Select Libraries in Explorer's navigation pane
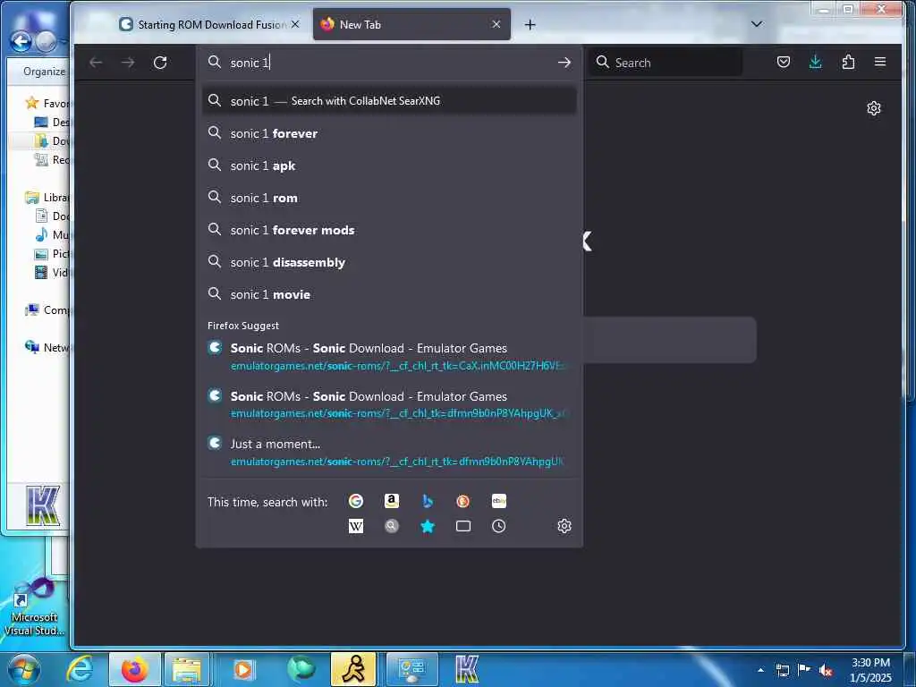This screenshot has width=916, height=687. 48,198
